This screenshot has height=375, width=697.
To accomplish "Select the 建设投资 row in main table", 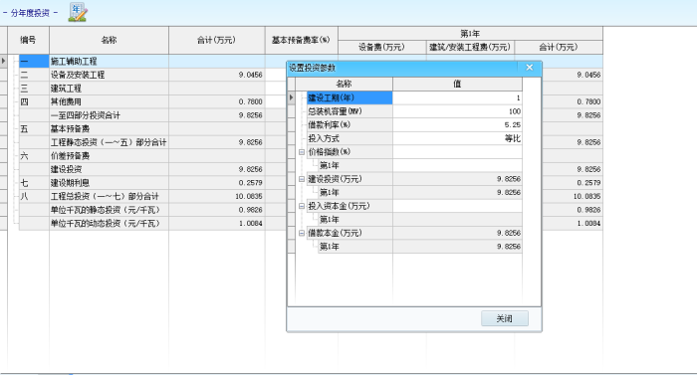I will point(109,169).
